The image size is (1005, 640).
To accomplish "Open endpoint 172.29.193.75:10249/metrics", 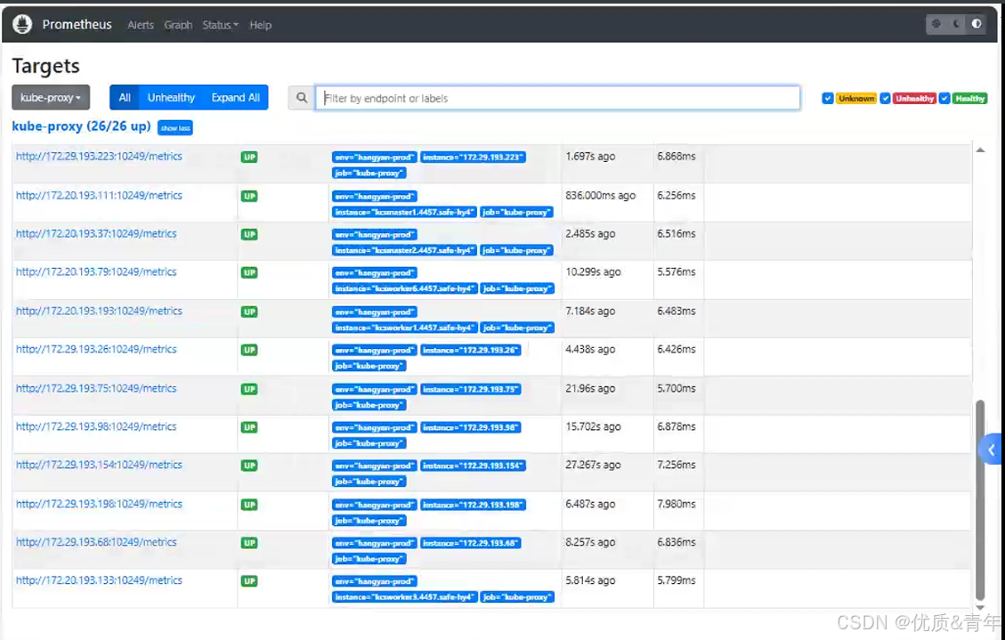I will point(96,388).
